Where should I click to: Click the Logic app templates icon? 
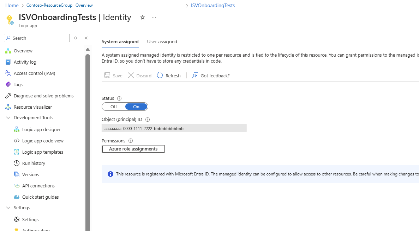[17, 152]
